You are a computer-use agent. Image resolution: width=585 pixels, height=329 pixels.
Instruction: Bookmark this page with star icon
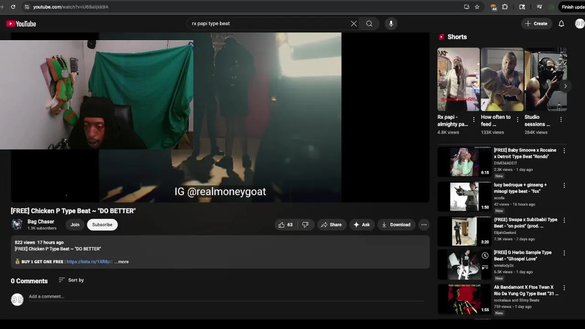click(x=477, y=7)
